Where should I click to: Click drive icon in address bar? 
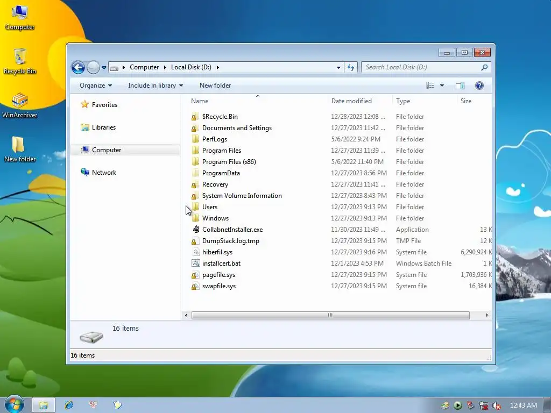(x=114, y=67)
